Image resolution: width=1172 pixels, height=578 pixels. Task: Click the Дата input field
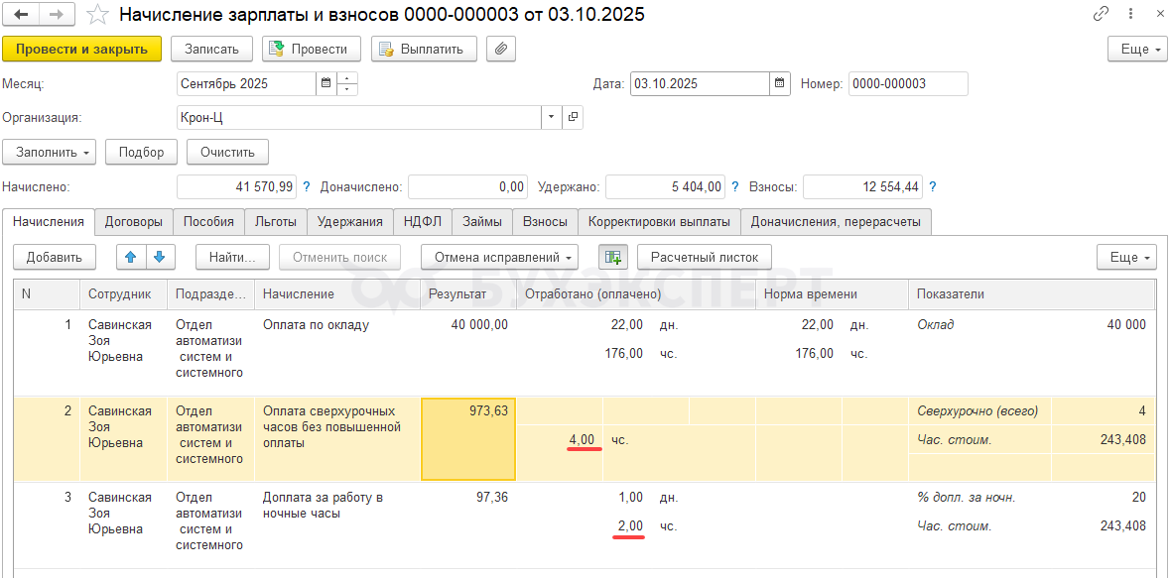coord(700,83)
